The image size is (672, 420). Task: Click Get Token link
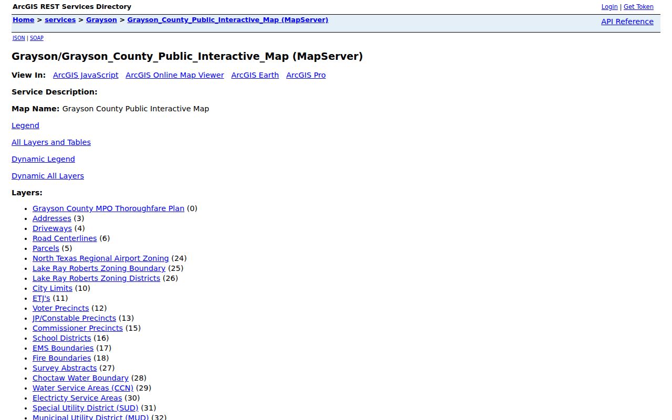(x=638, y=7)
